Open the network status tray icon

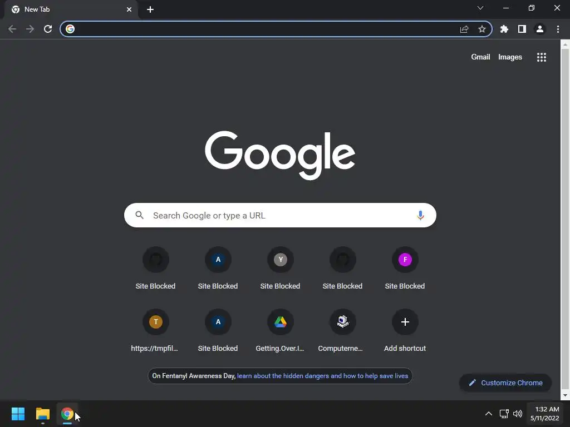coord(504,414)
